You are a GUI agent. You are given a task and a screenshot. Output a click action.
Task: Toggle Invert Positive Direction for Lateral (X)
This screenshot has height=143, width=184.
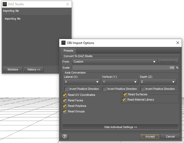coord(66,89)
